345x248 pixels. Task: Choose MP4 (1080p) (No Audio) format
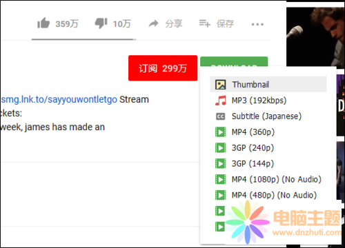(268, 179)
